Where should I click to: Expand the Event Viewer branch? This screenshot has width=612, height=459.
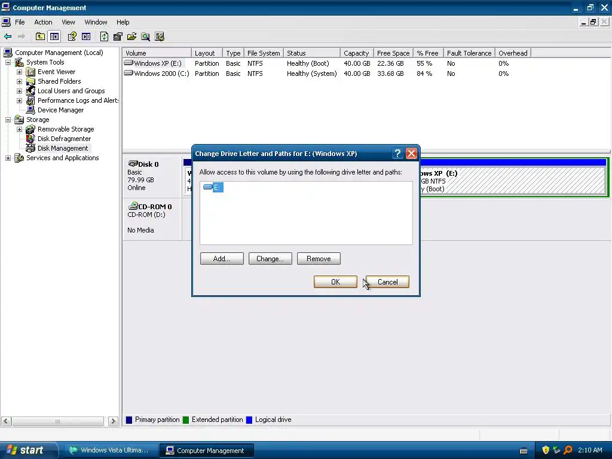pyautogui.click(x=19, y=72)
